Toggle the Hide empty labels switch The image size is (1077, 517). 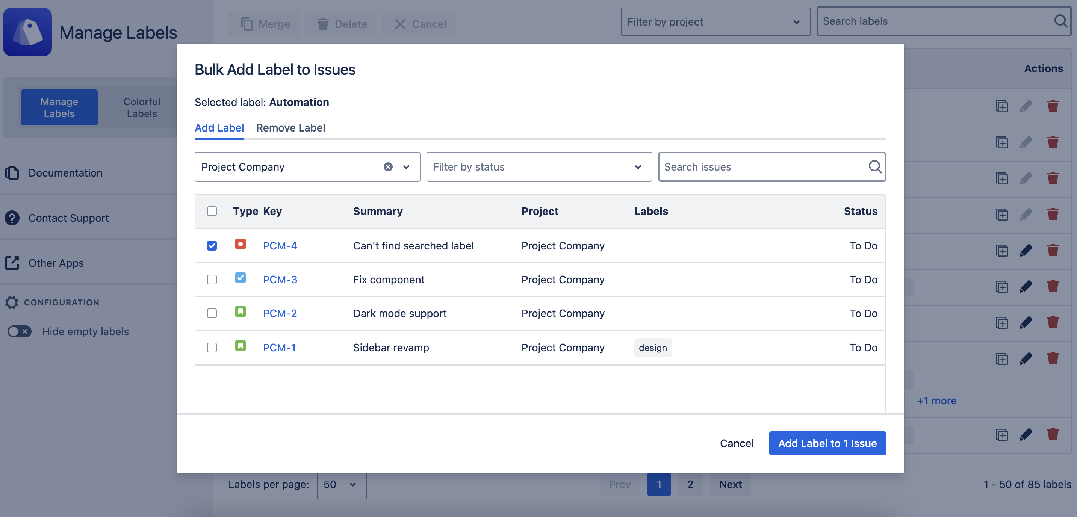coord(19,331)
